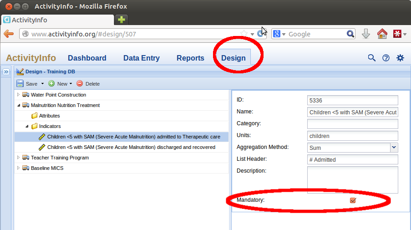Screen dimensions: 411x230
Task: Click the Teacher Training Program activity icon
Action: [x=25, y=158]
